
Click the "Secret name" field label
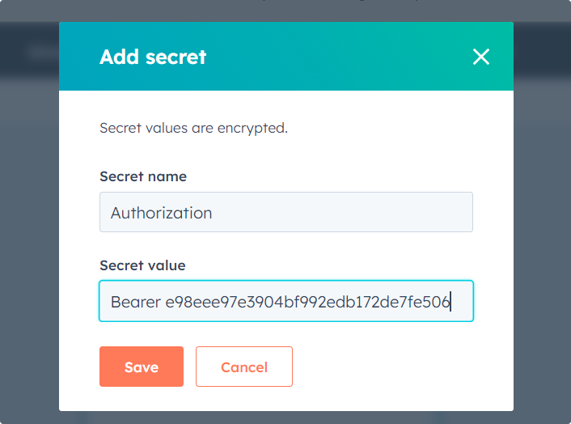point(143,176)
